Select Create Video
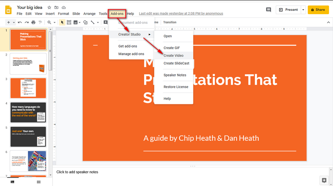333x186 pixels. 174,56
